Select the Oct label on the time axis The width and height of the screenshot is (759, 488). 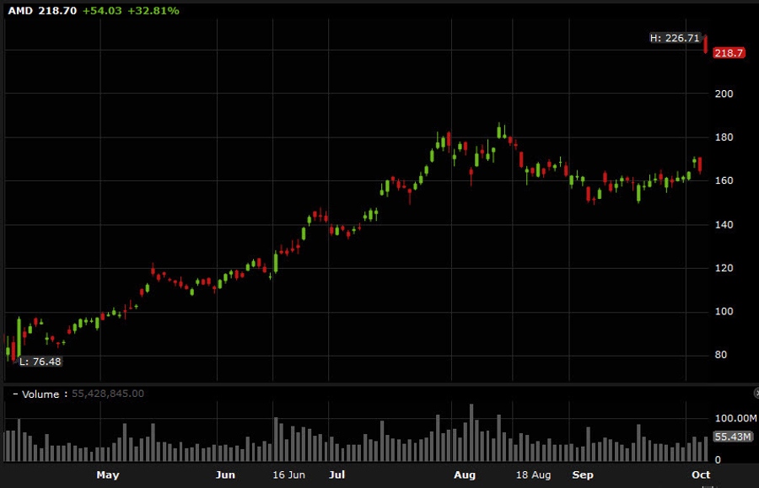pos(701,475)
